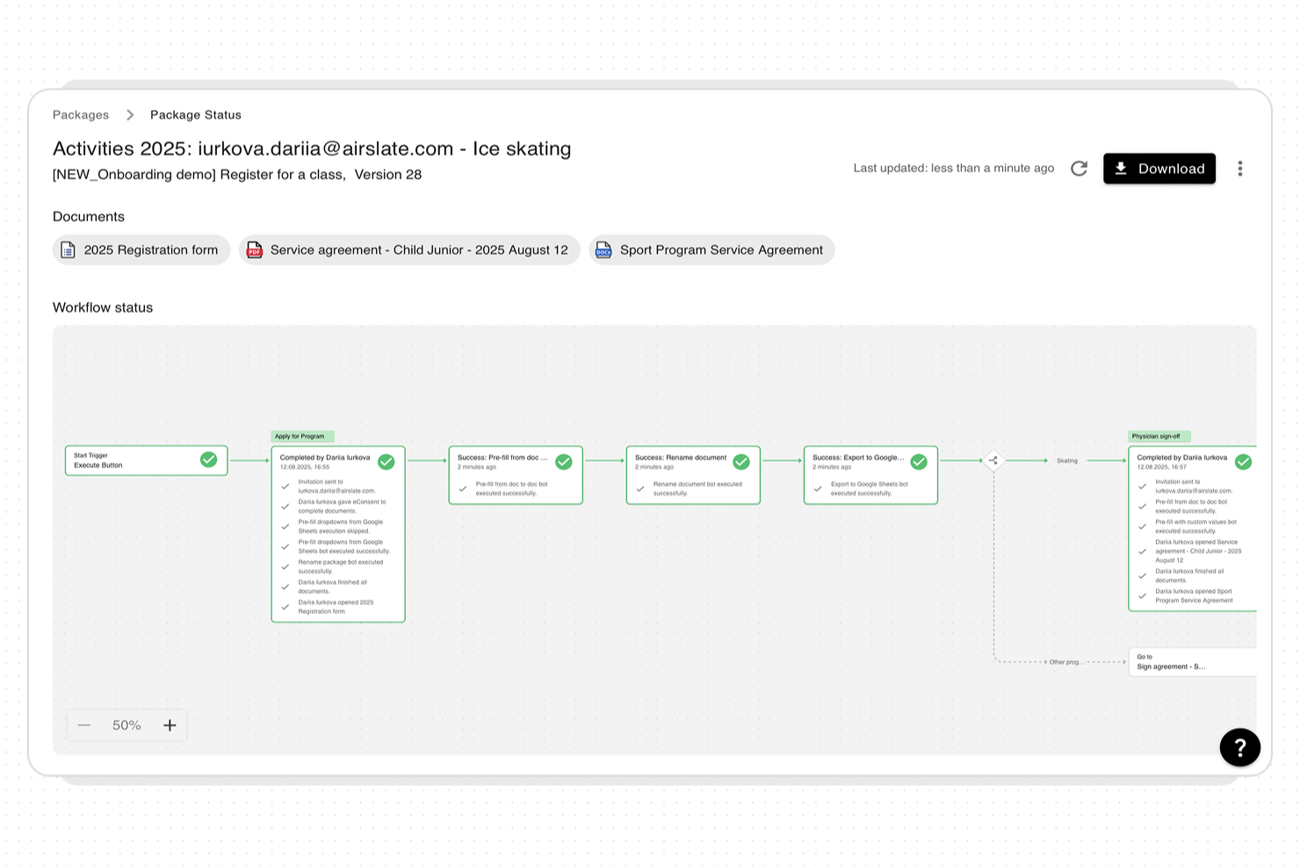Click the branching condition diamond in the workflow
The height and width of the screenshot is (866, 1300).
[993, 460]
